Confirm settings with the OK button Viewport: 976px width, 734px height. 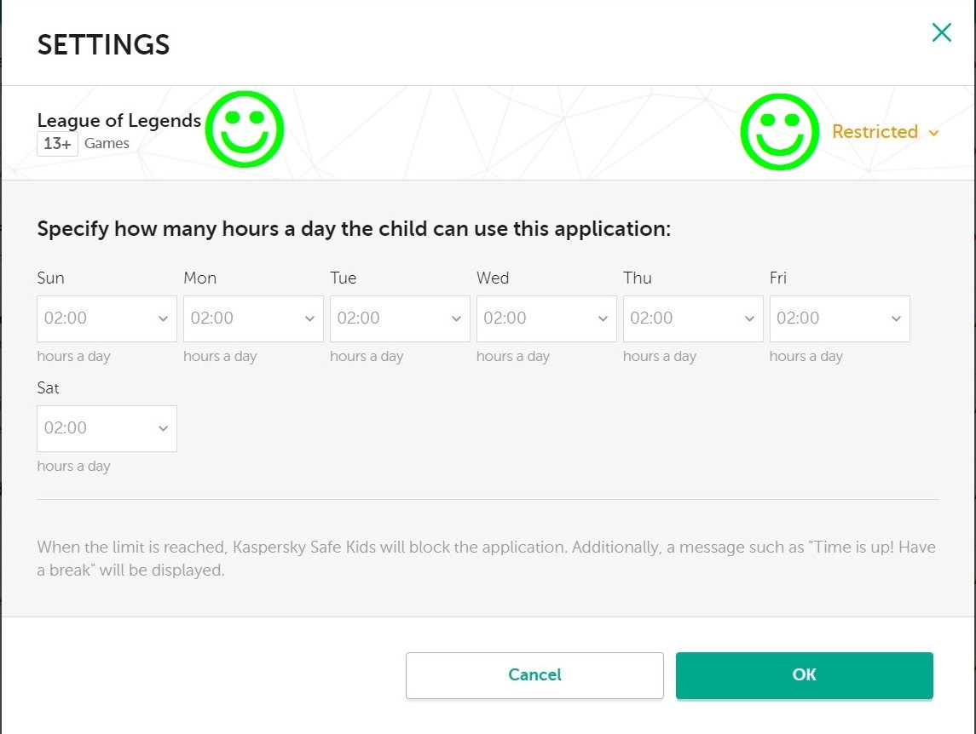[x=804, y=675]
